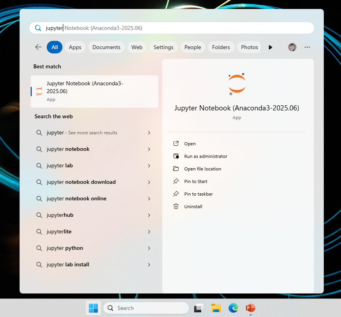Click Open in the details pane

(x=190, y=144)
